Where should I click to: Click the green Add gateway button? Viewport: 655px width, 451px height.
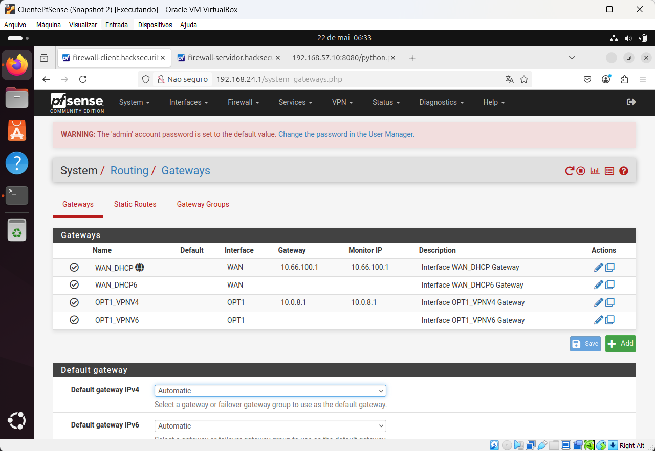(620, 344)
